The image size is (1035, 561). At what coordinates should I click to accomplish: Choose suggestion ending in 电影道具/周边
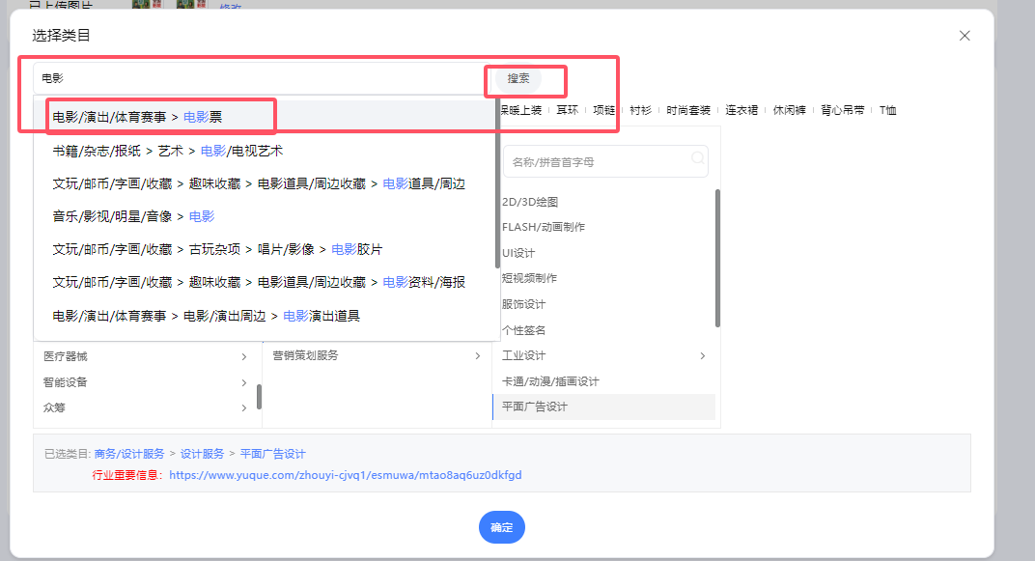point(266,183)
